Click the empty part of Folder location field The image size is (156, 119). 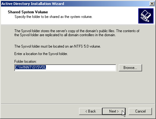(81, 68)
